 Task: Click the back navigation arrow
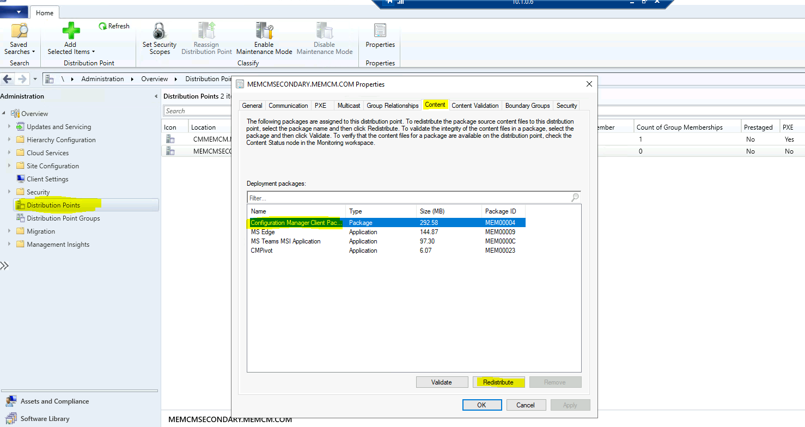click(x=8, y=79)
